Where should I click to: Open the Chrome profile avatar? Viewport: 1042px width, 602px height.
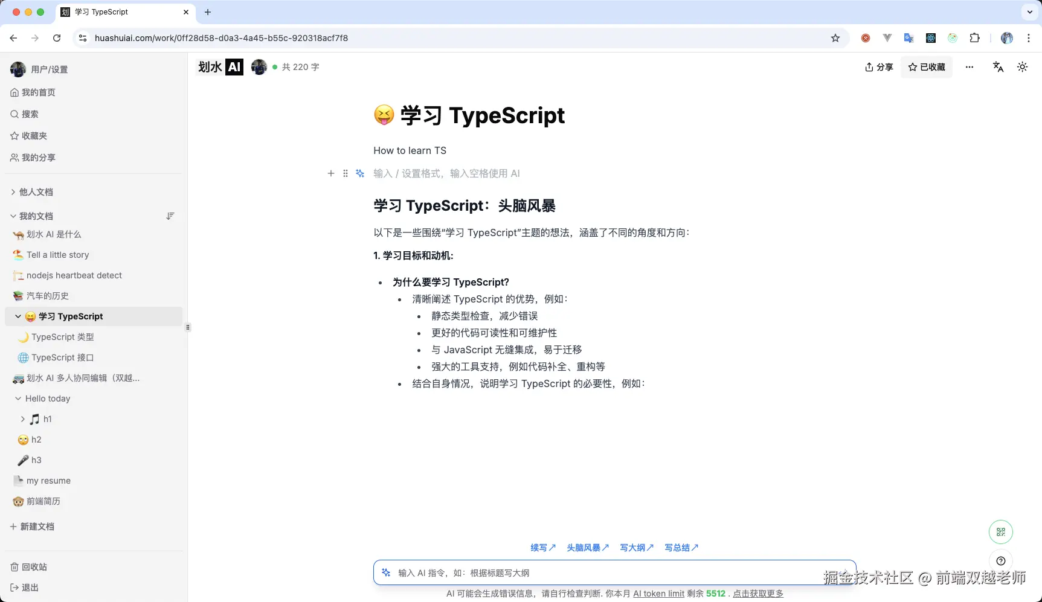1007,38
